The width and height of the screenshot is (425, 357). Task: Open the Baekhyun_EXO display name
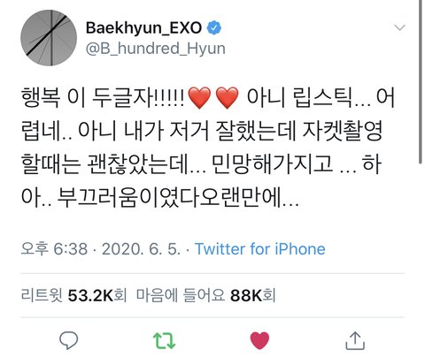click(x=143, y=28)
